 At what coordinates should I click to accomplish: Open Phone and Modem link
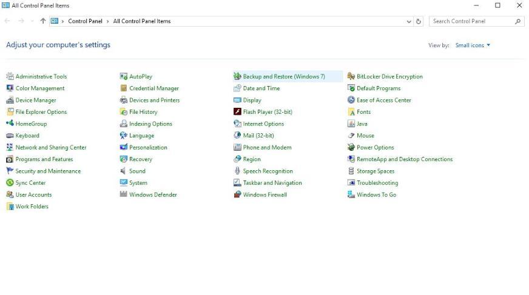click(267, 147)
